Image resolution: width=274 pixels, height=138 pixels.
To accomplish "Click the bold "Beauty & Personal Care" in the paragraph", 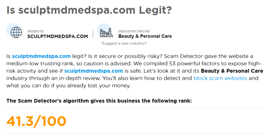I will click(x=232, y=71).
